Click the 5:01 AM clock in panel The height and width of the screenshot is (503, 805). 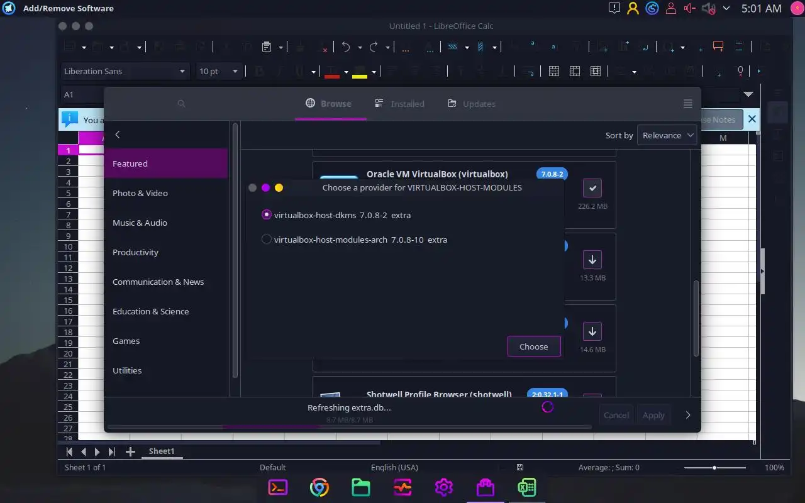point(761,8)
